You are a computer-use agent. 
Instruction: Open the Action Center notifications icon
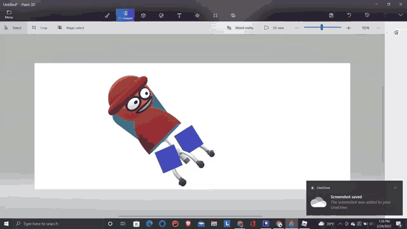pos(399,223)
